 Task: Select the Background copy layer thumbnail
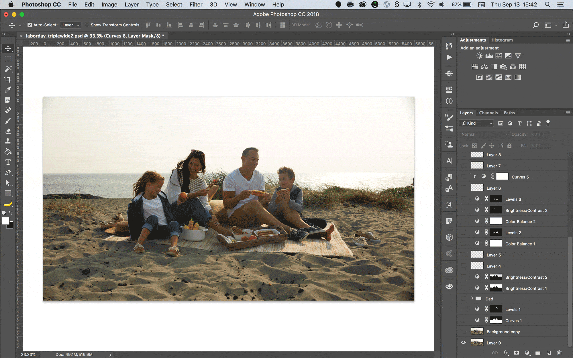pos(477,332)
